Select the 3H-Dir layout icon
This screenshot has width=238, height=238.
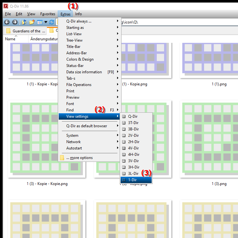(124, 167)
